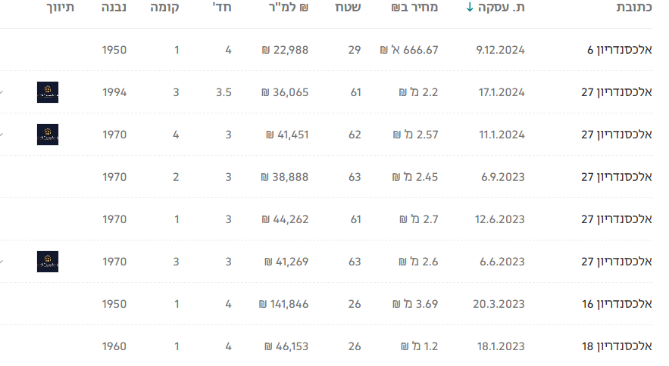Sort by the מחיר ב₪ column header
This screenshot has width=669, height=366.
[x=414, y=8]
